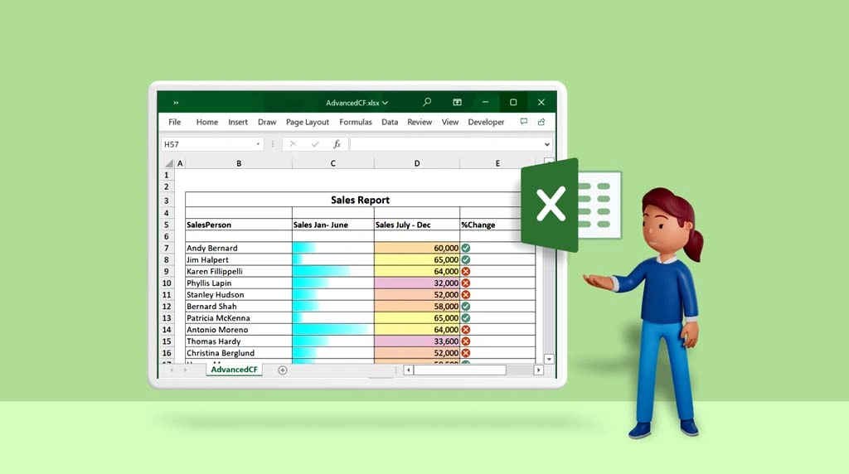Switch to the Formulas tab
Viewport: 849px width, 474px height.
click(356, 122)
